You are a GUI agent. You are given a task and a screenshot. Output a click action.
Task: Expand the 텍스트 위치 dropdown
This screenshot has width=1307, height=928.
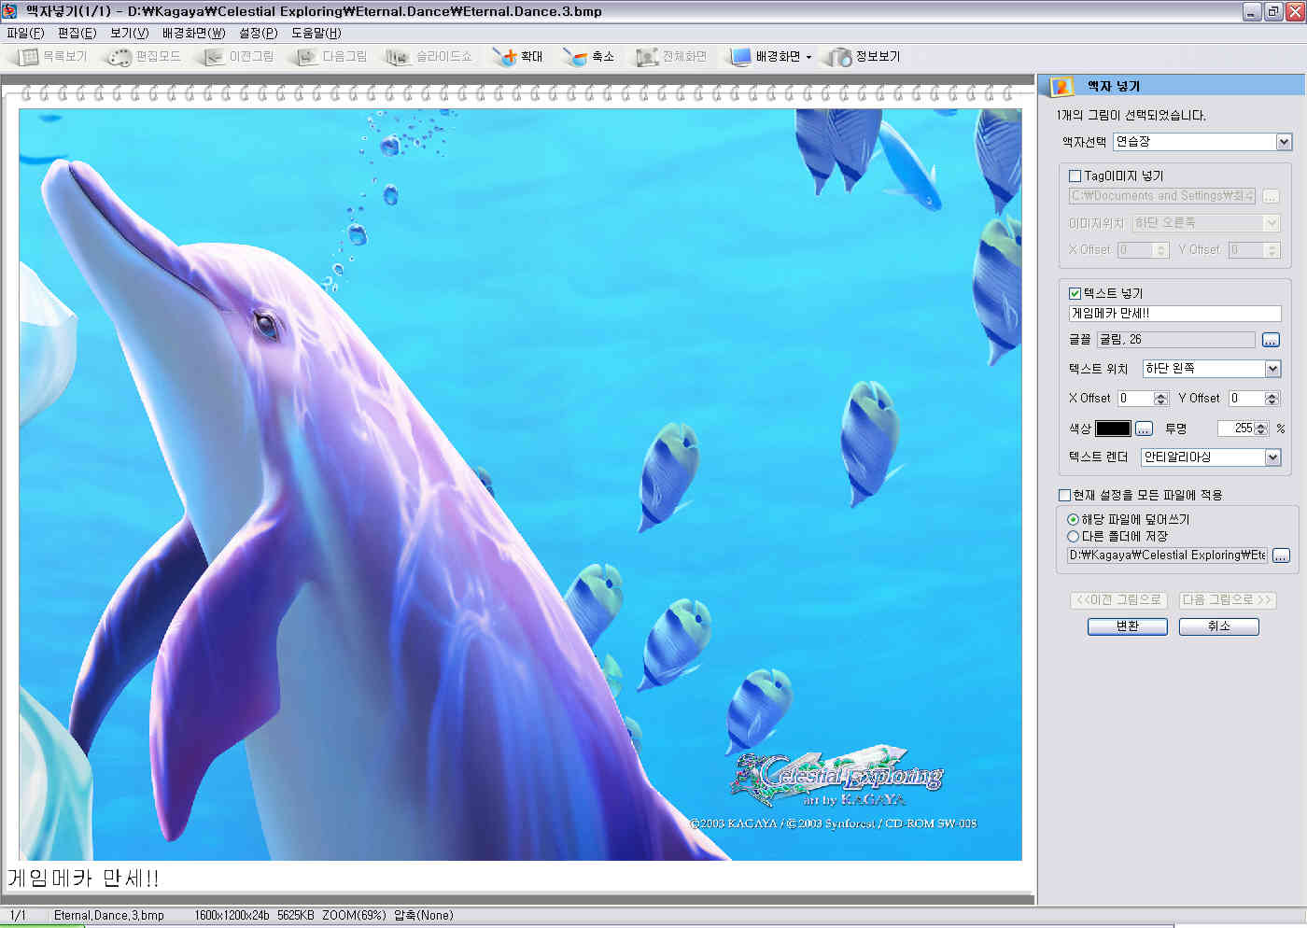(1272, 369)
